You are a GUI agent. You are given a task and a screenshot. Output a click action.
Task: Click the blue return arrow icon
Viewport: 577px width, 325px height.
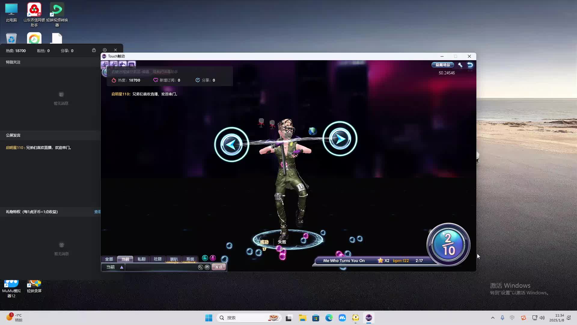click(x=470, y=65)
